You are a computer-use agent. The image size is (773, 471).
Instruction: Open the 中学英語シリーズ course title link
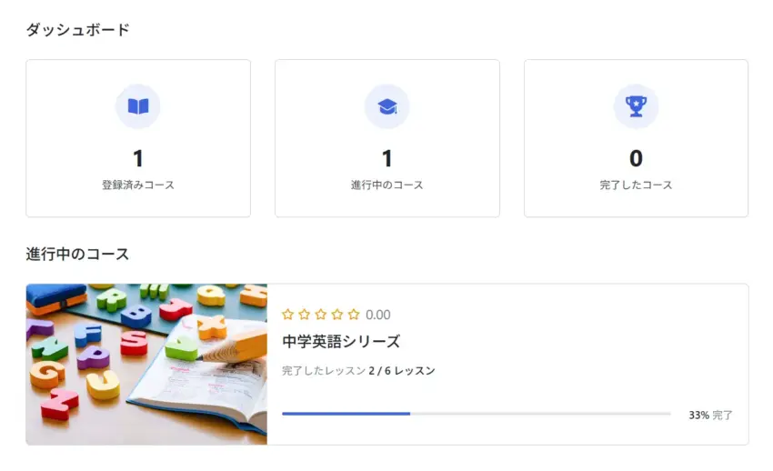(341, 342)
